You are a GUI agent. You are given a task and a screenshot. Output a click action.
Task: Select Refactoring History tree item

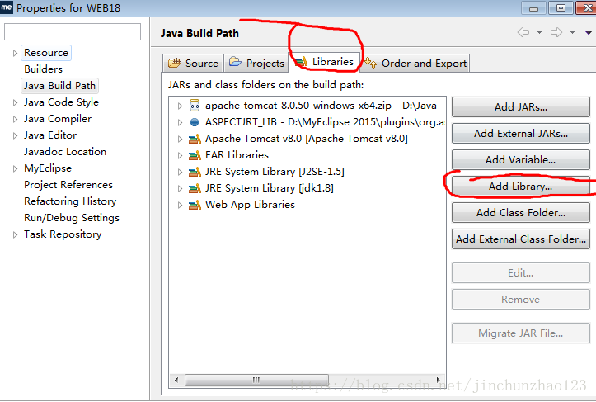pos(70,201)
